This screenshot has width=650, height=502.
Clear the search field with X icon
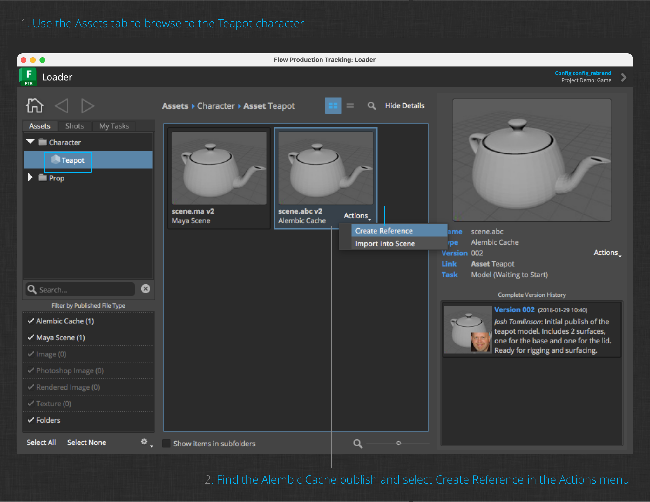[146, 289]
